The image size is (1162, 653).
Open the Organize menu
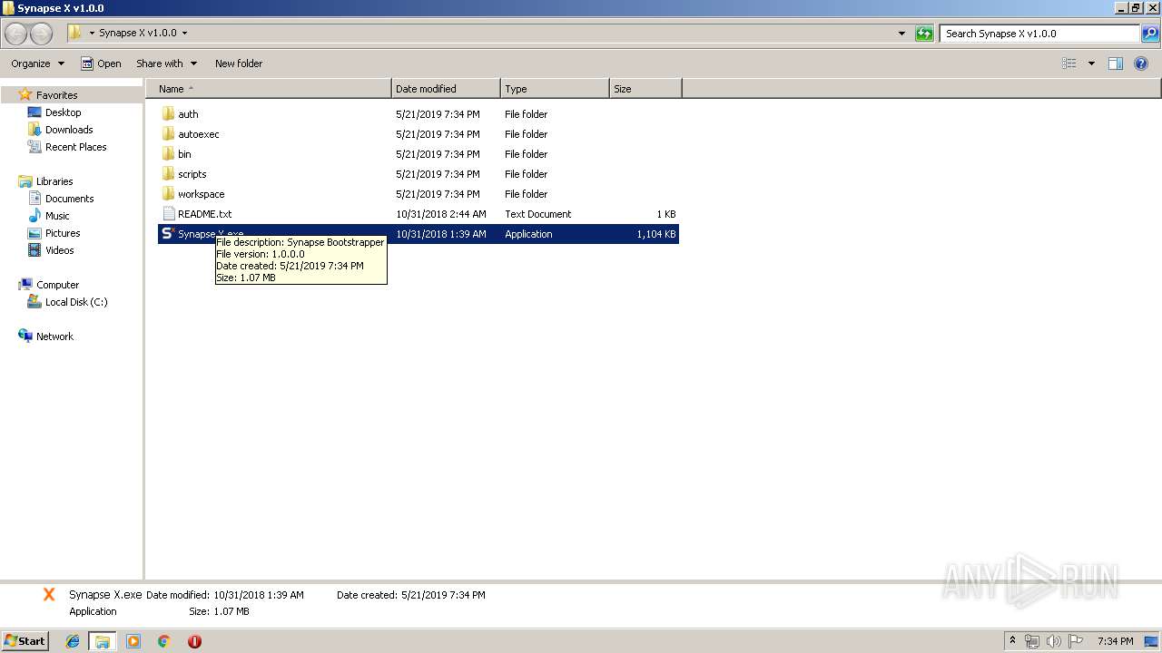point(38,63)
